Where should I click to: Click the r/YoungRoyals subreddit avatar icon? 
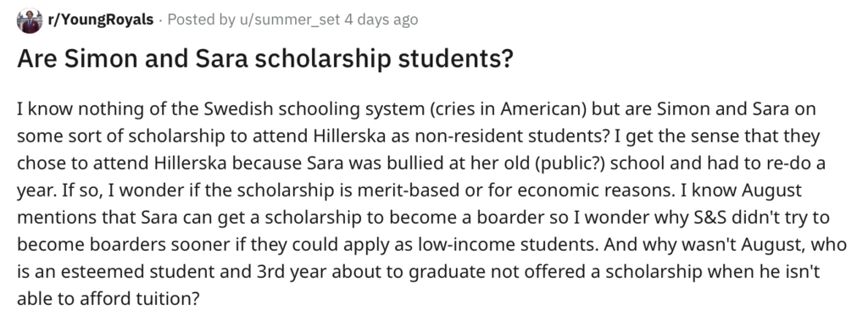pyautogui.click(x=30, y=20)
